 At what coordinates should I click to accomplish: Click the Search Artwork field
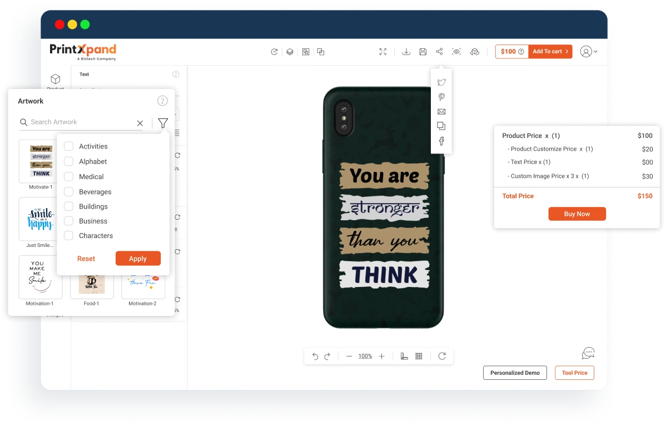point(81,122)
